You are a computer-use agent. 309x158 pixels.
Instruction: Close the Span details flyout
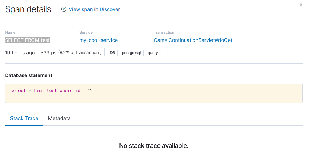coord(301,5)
